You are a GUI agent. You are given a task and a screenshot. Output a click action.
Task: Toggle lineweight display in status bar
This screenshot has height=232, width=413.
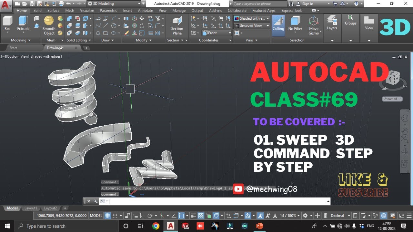pyautogui.click(x=193, y=216)
